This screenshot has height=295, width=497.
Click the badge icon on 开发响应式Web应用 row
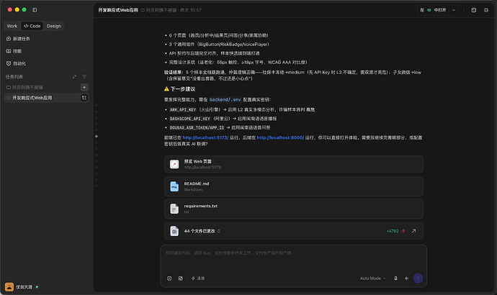point(84,98)
